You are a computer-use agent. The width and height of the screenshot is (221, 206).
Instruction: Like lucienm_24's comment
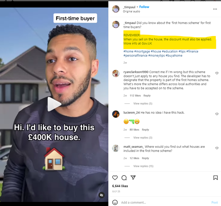click(217, 114)
